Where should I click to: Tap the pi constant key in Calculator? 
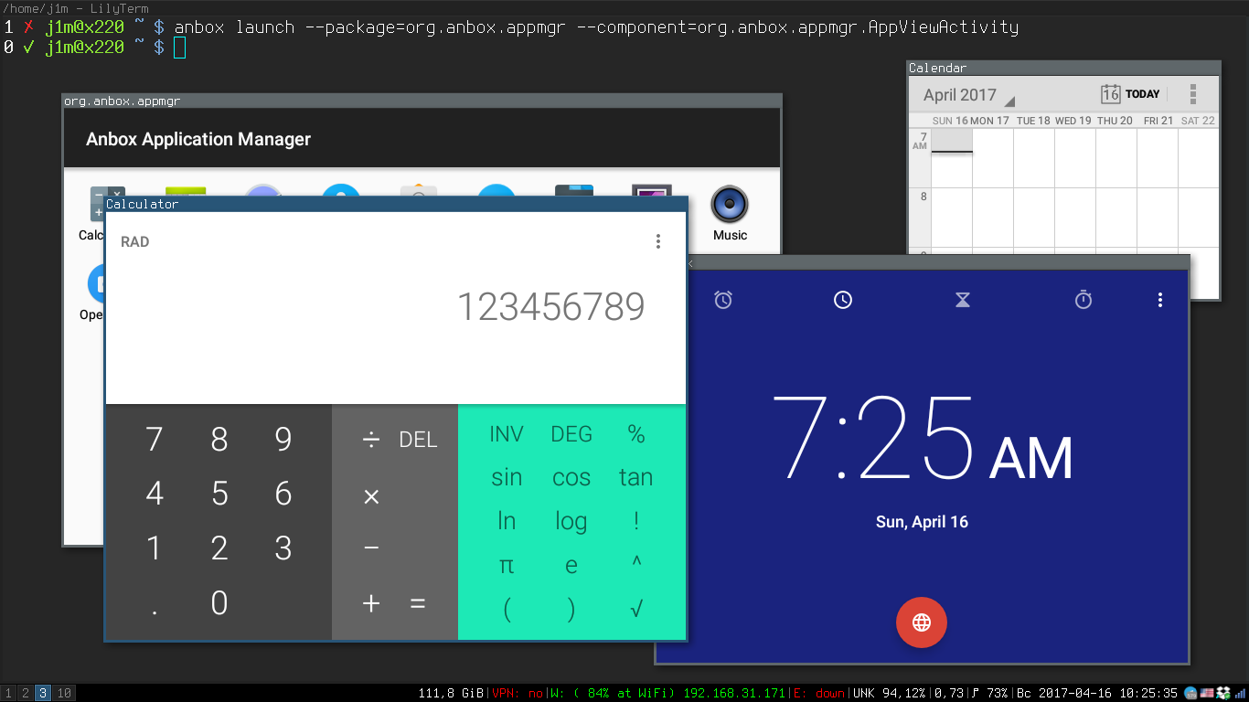point(507,565)
